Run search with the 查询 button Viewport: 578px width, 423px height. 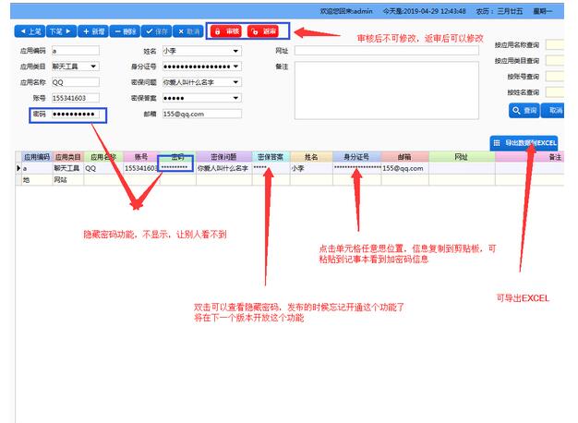point(524,110)
